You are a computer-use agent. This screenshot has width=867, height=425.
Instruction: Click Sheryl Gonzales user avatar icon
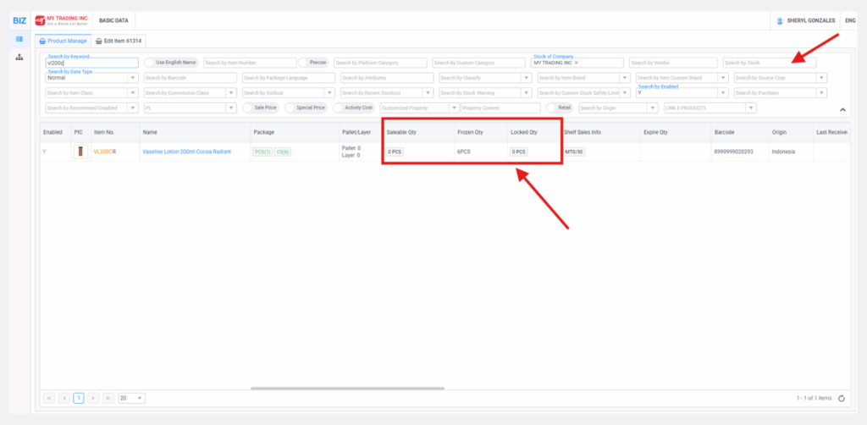(779, 20)
